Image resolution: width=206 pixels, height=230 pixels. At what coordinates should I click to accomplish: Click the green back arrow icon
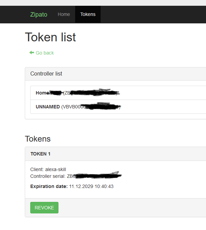[x=32, y=53]
